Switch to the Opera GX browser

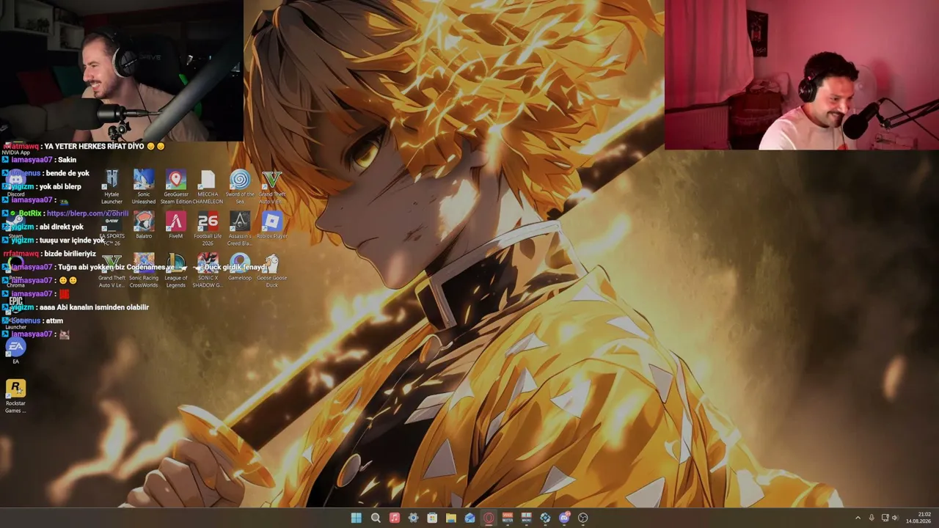[489, 518]
